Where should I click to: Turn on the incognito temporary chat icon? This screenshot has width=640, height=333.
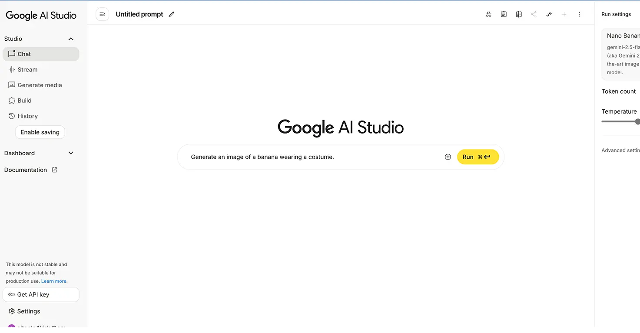[489, 14]
